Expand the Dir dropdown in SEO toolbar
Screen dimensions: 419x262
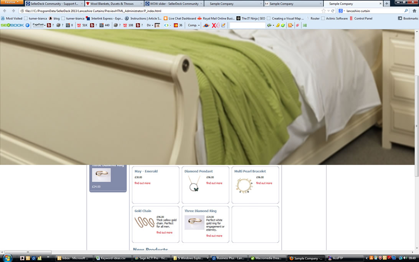tap(150, 25)
